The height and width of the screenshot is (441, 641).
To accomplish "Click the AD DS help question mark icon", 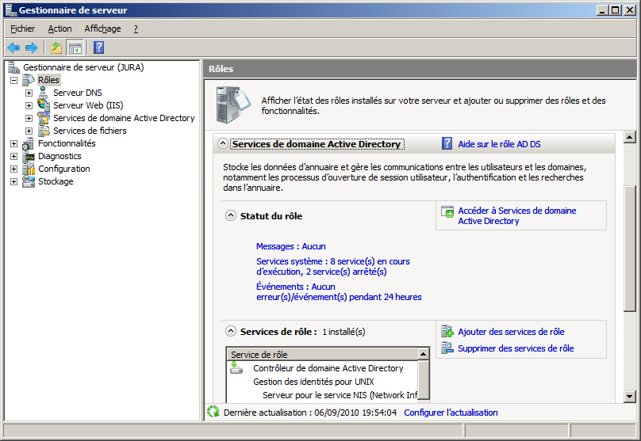I will coord(447,144).
